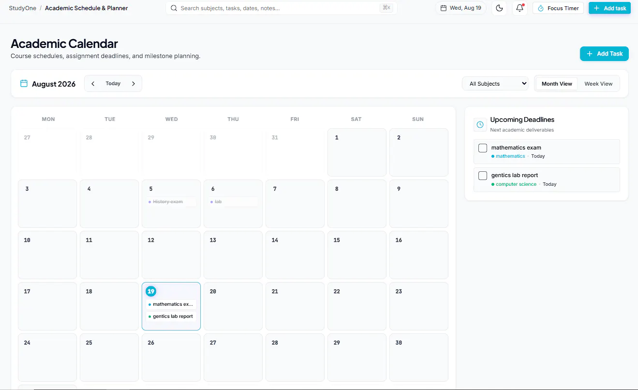Click mathematics exam title in Upcoming Deadlines

tap(516, 148)
